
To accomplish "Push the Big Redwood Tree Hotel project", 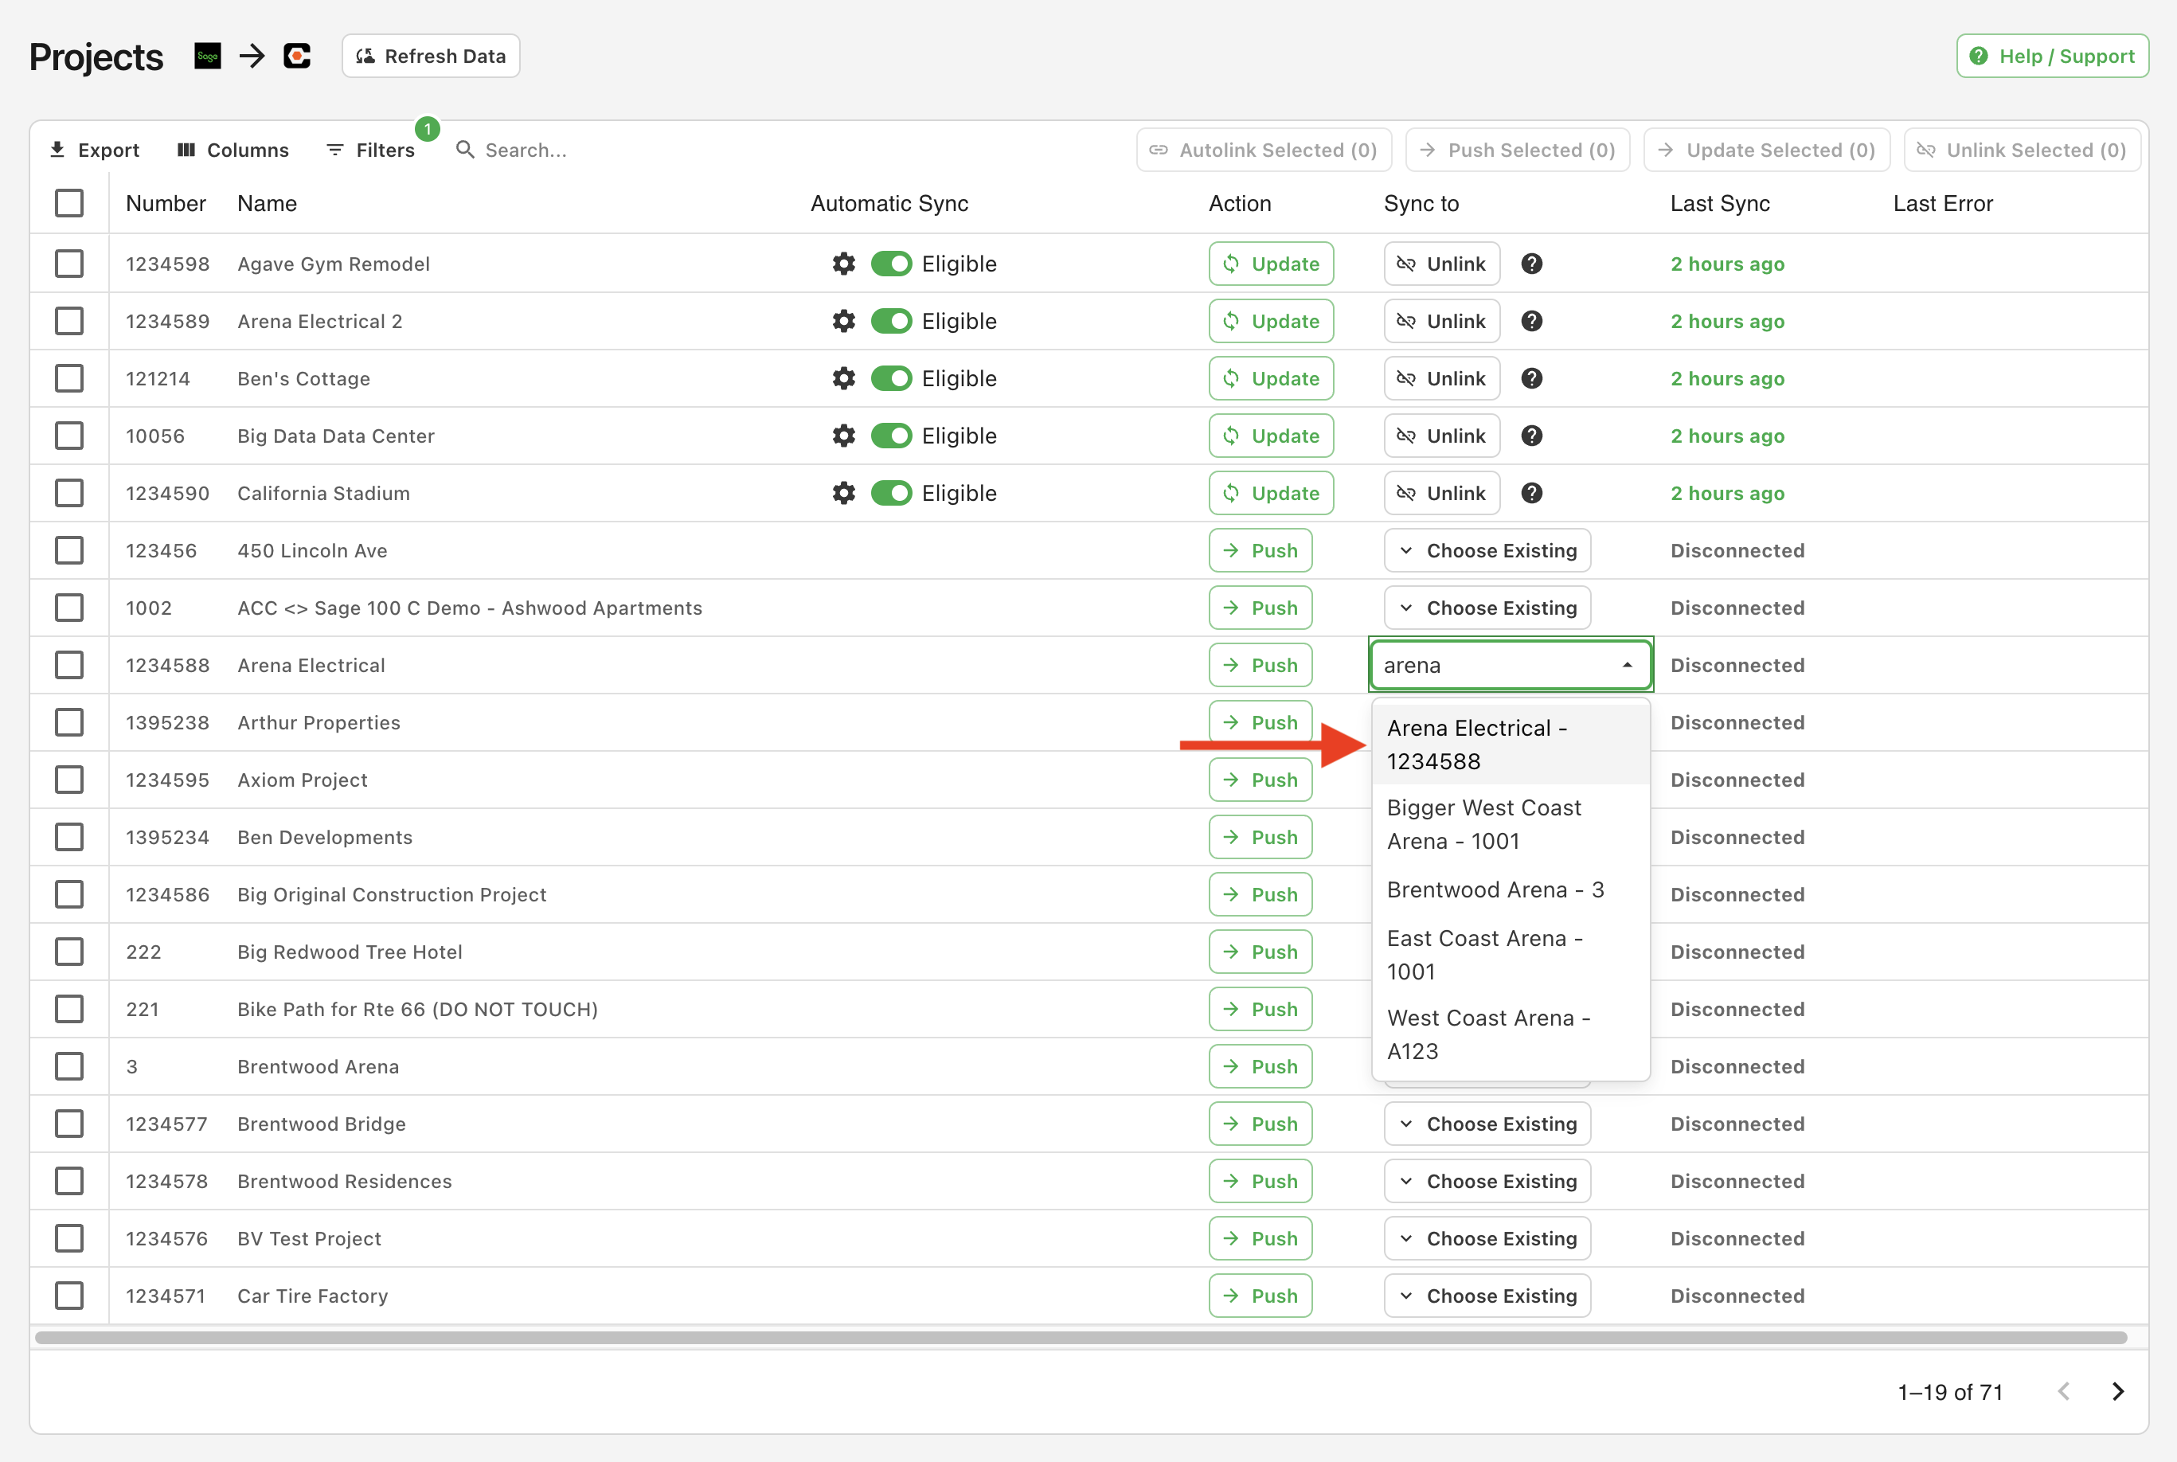I will coord(1260,952).
